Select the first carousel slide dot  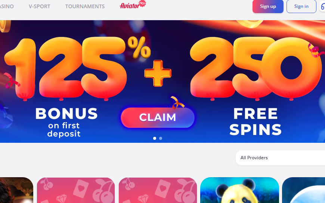(x=154, y=138)
